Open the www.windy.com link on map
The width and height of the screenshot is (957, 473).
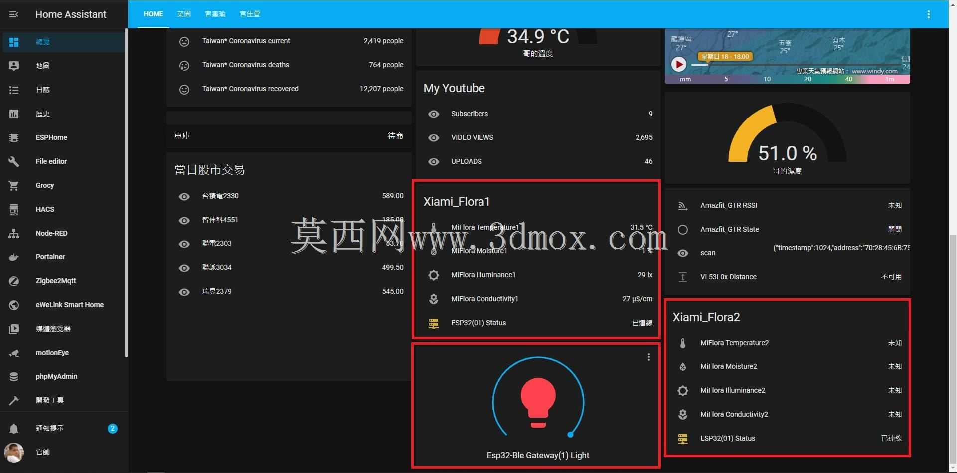point(875,71)
